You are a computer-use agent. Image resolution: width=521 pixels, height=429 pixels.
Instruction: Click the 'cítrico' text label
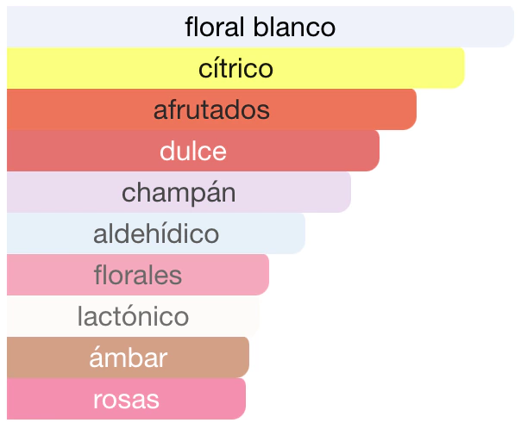235,68
